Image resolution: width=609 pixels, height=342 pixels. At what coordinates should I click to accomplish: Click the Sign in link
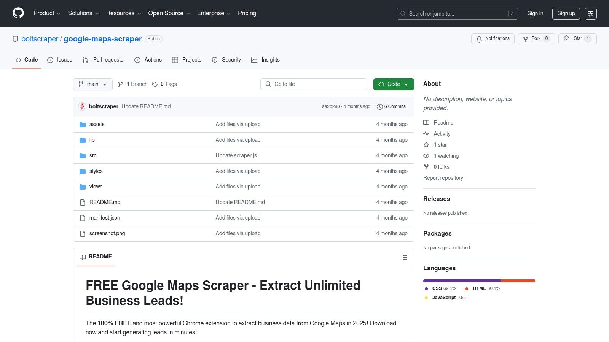(535, 13)
